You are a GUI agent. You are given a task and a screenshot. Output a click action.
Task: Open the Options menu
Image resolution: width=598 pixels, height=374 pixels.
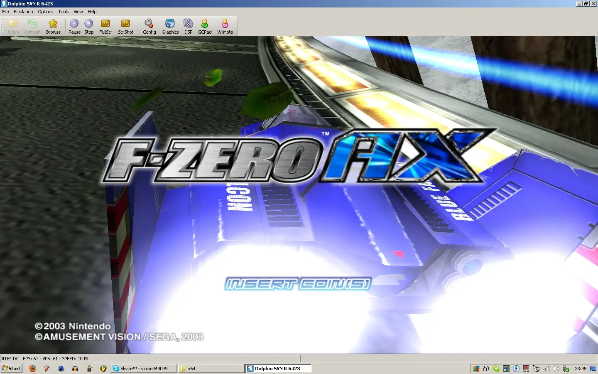(46, 12)
